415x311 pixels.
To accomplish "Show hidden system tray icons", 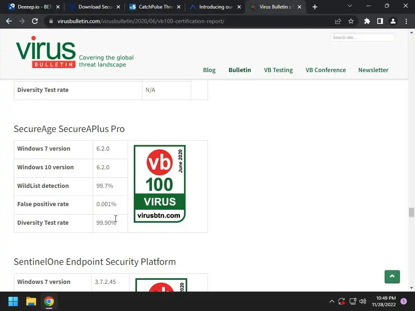I will point(332,301).
